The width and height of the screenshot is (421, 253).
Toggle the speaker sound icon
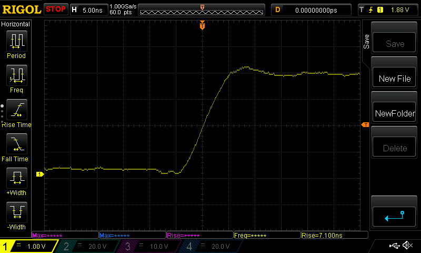[408, 246]
